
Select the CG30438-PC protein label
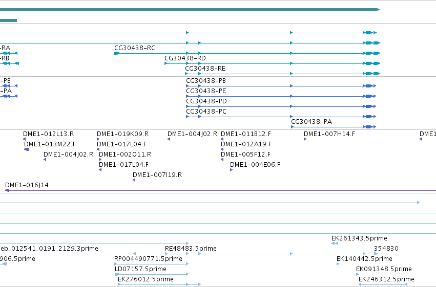click(x=206, y=112)
